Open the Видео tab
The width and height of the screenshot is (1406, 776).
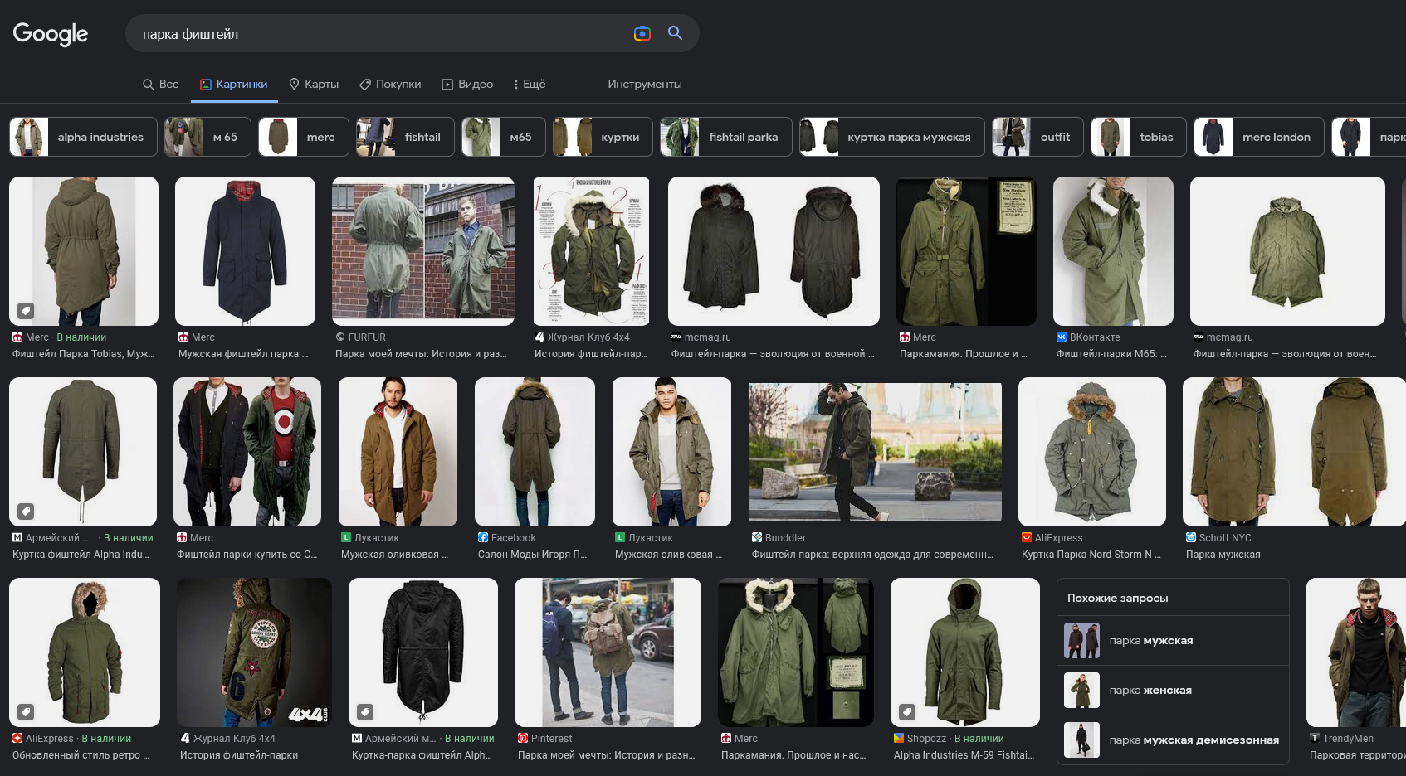tap(467, 84)
